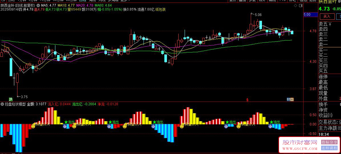
Task: Select the 卖一 order book row
Action: [329, 45]
